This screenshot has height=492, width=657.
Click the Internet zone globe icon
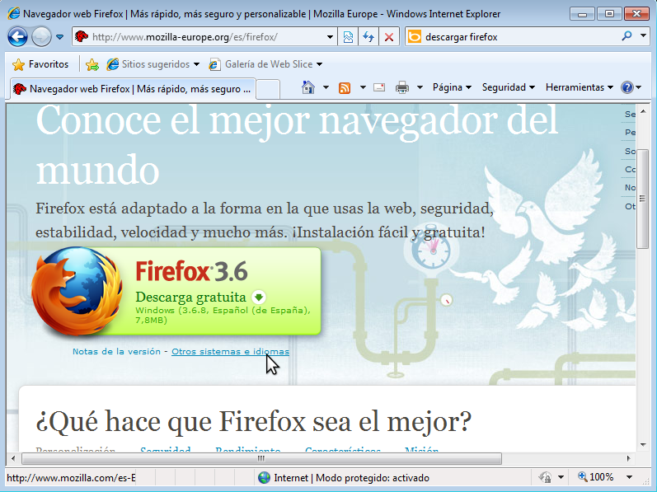click(x=264, y=478)
